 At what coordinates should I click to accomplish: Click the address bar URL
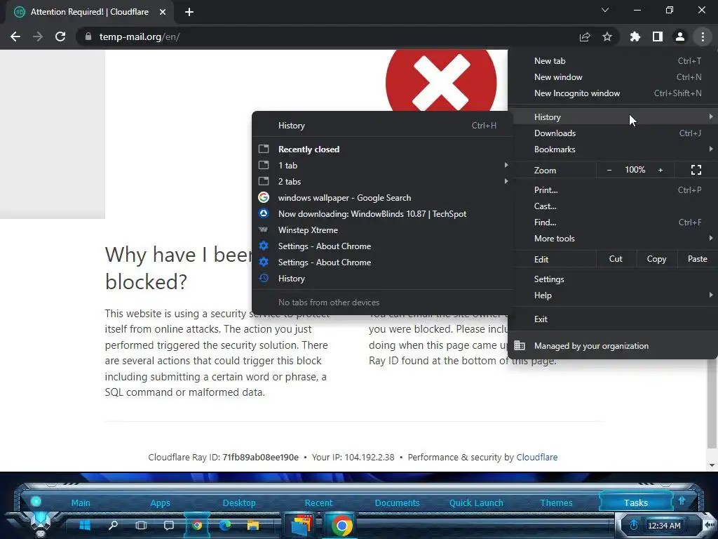[140, 36]
